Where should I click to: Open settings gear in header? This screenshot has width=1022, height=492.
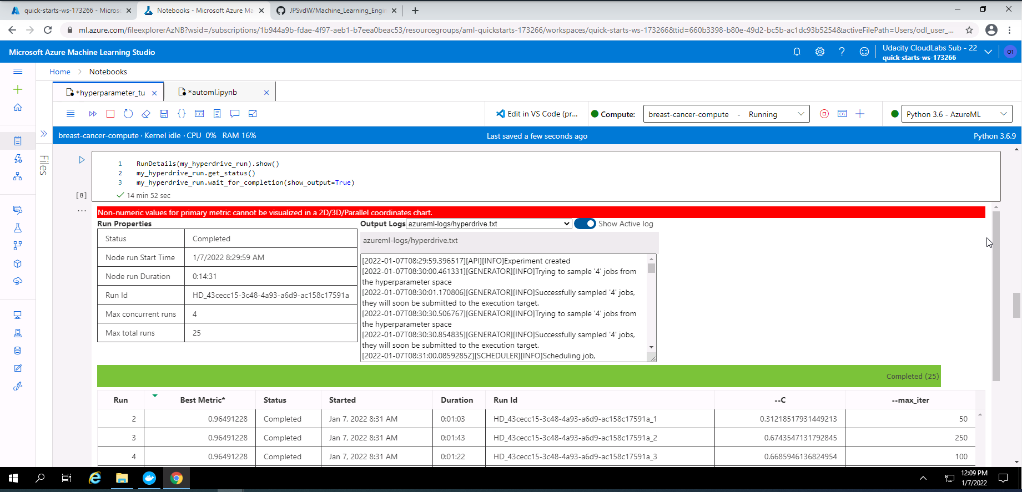[x=819, y=52]
